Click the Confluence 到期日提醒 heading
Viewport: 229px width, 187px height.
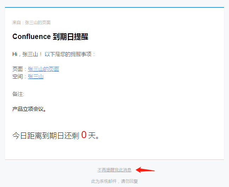50,37
